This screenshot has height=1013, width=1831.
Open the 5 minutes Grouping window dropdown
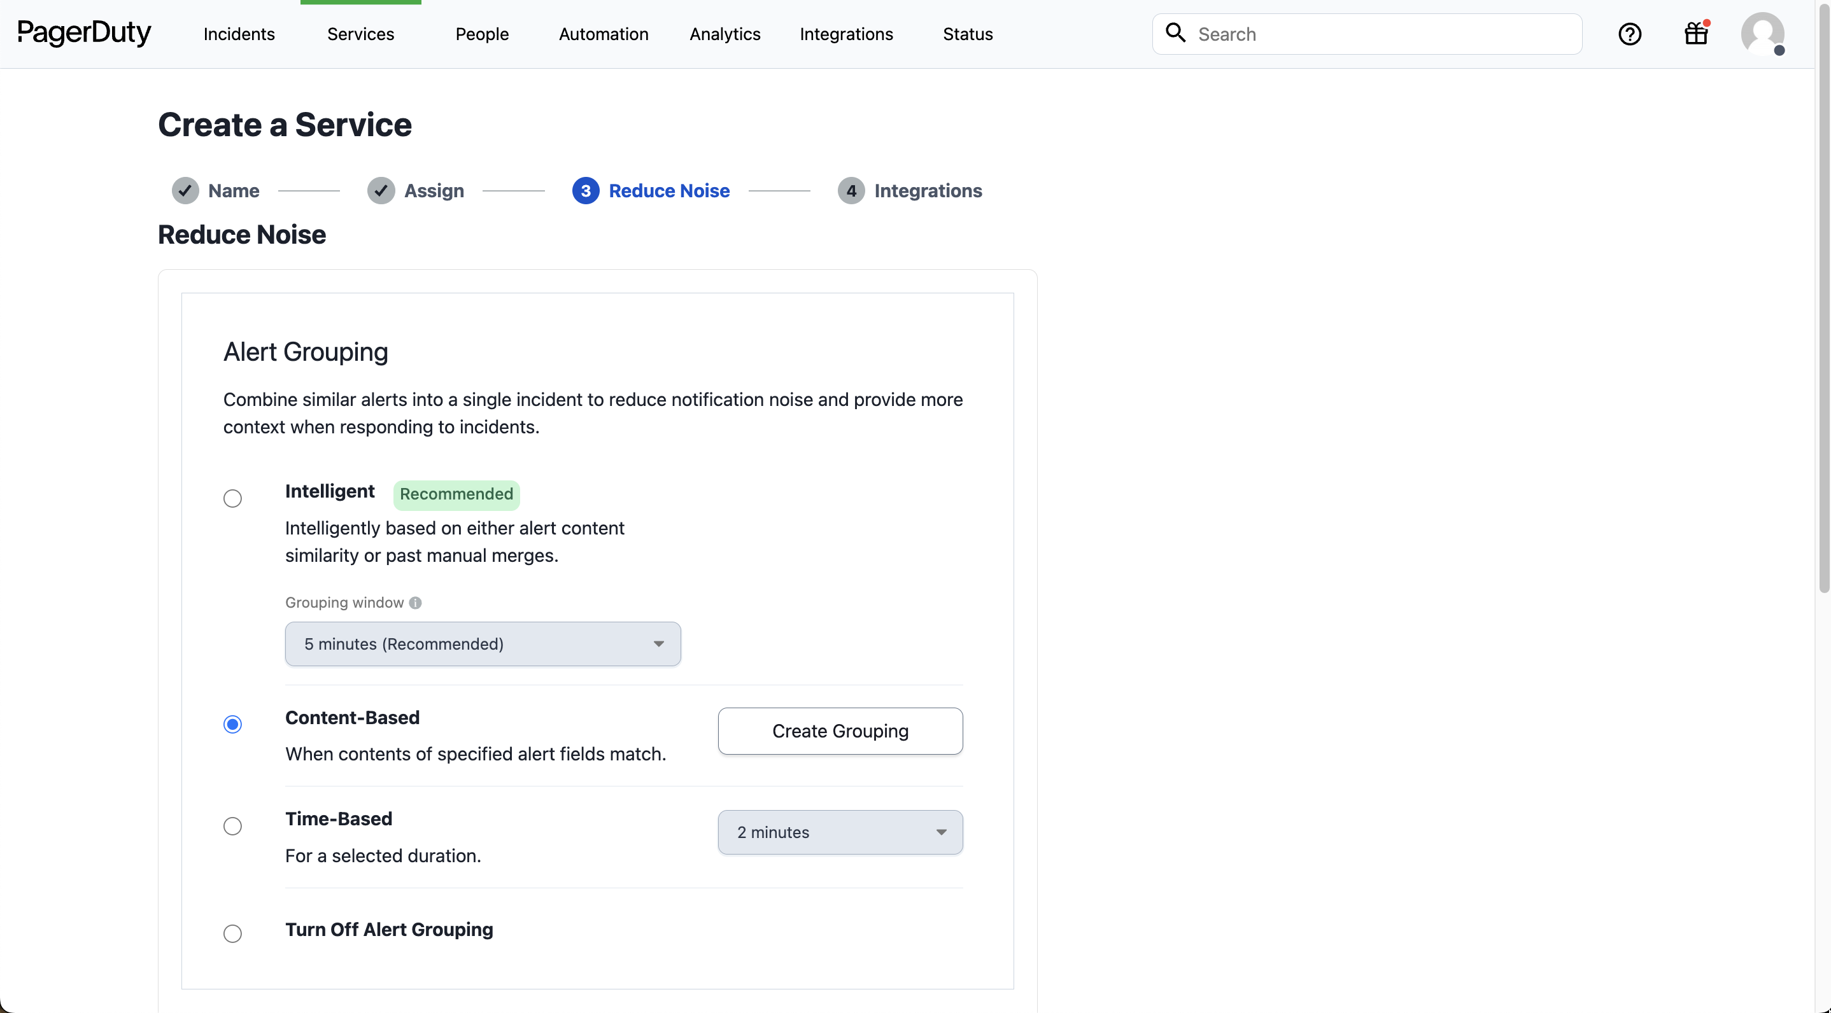[x=483, y=643]
